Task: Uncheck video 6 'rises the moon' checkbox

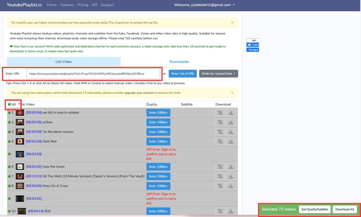Action: point(9,167)
